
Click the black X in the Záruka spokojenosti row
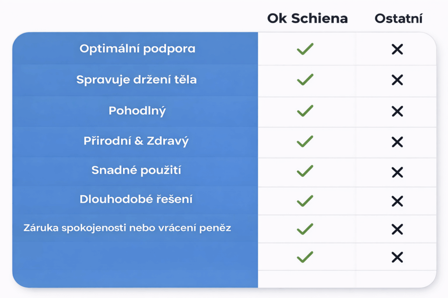click(397, 229)
